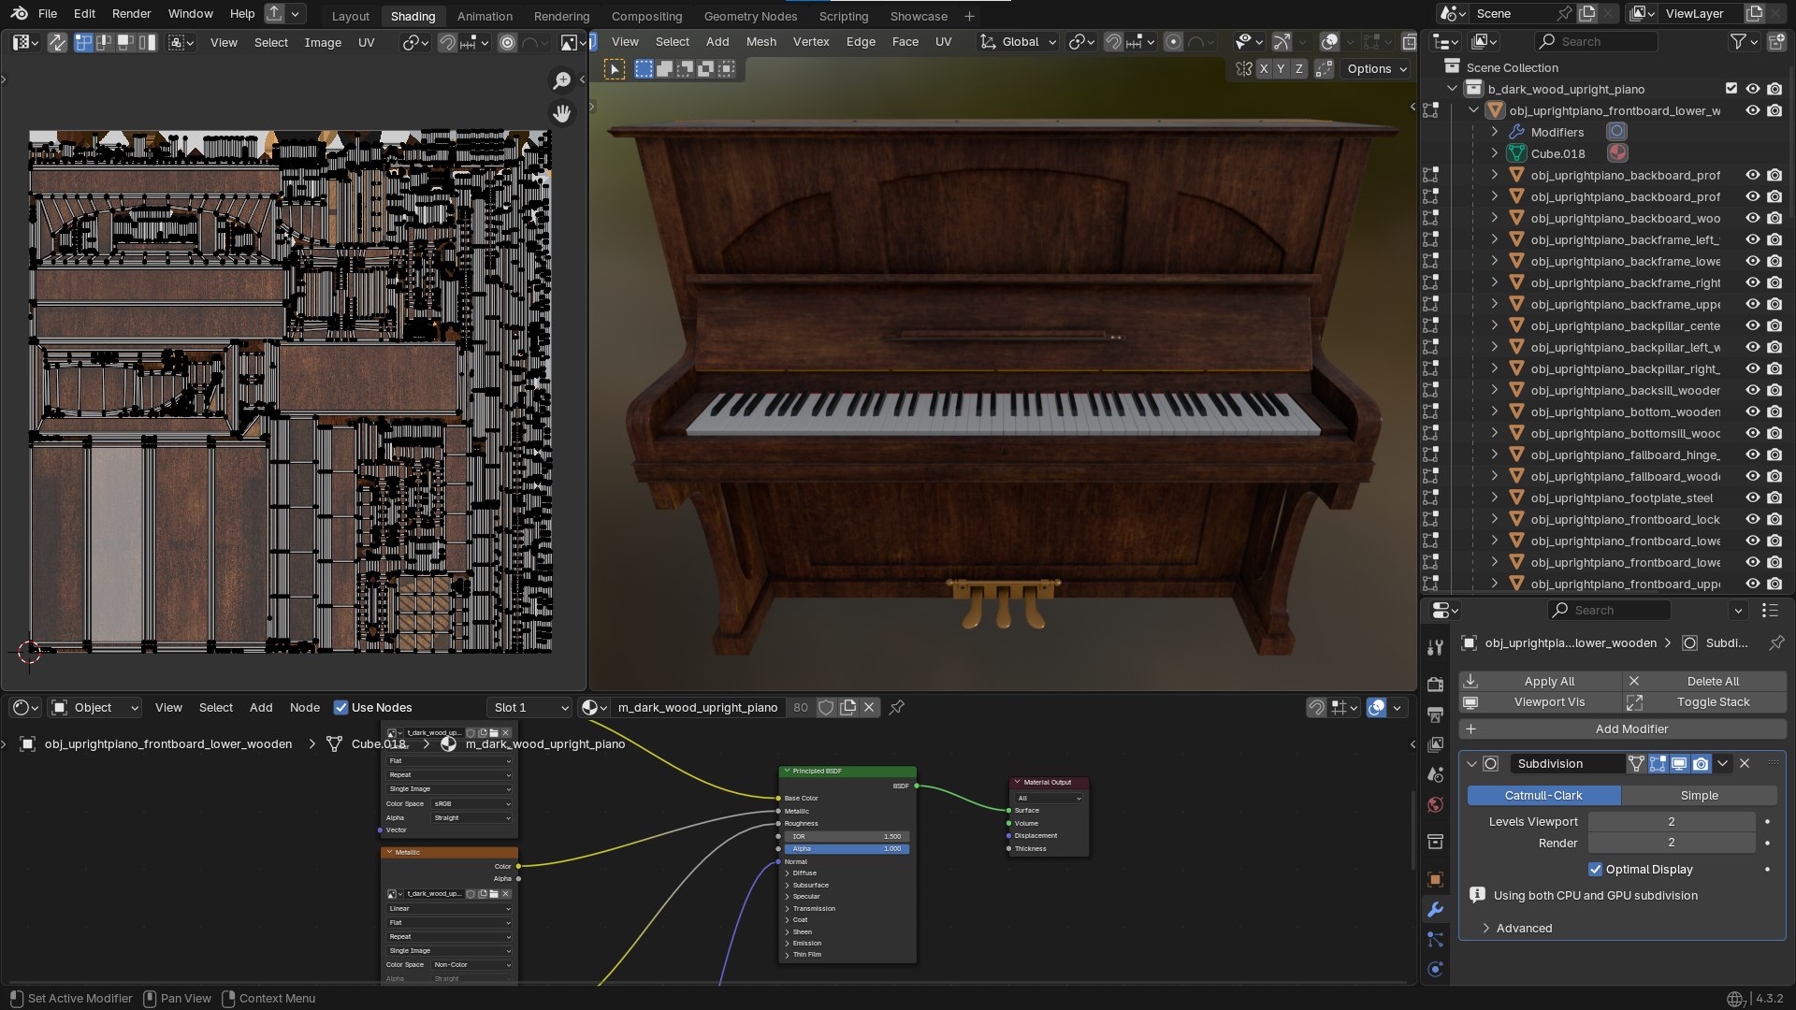Viewport: 1796px width, 1010px height.
Task: Open the Particles properties tab icon
Action: click(x=1435, y=939)
